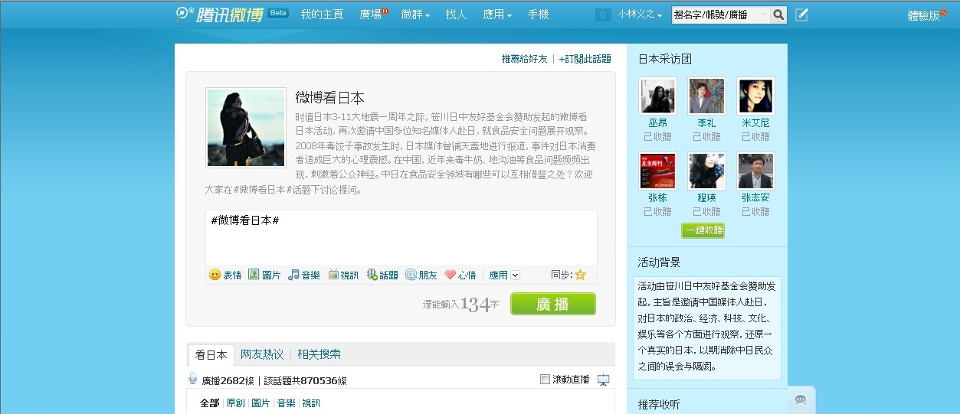Go to 我的主頁 in the top navigation

click(x=322, y=15)
